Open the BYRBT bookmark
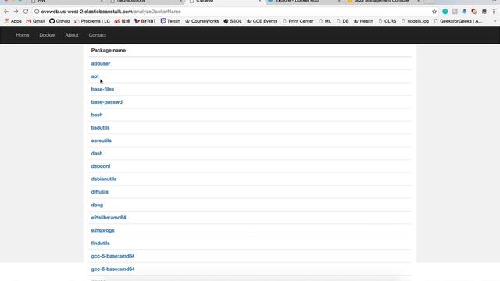 [145, 21]
